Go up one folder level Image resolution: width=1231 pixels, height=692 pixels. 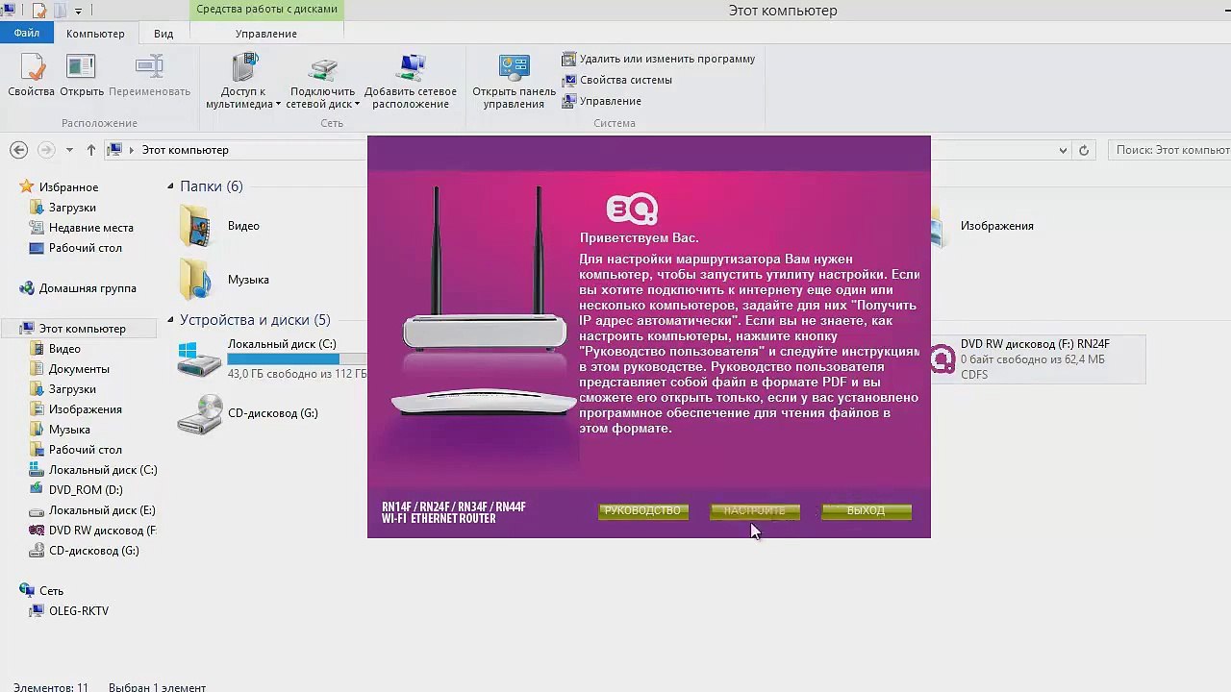click(91, 150)
